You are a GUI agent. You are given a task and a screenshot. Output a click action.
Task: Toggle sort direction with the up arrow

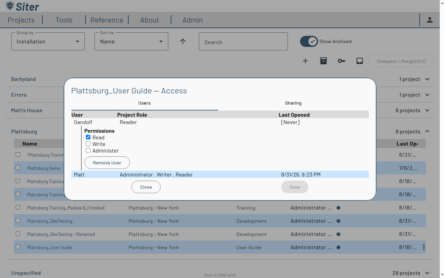(x=183, y=41)
